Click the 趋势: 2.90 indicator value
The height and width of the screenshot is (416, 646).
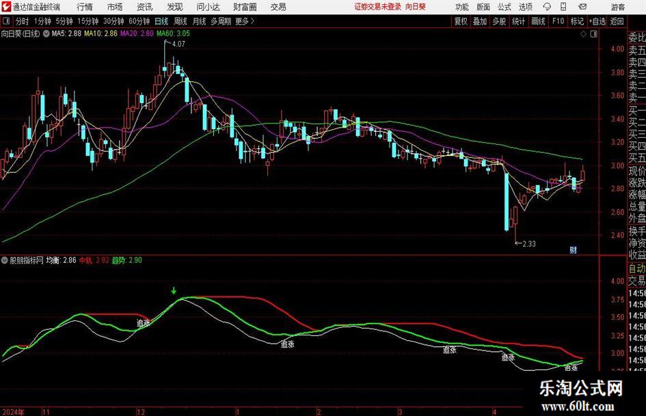(127, 260)
